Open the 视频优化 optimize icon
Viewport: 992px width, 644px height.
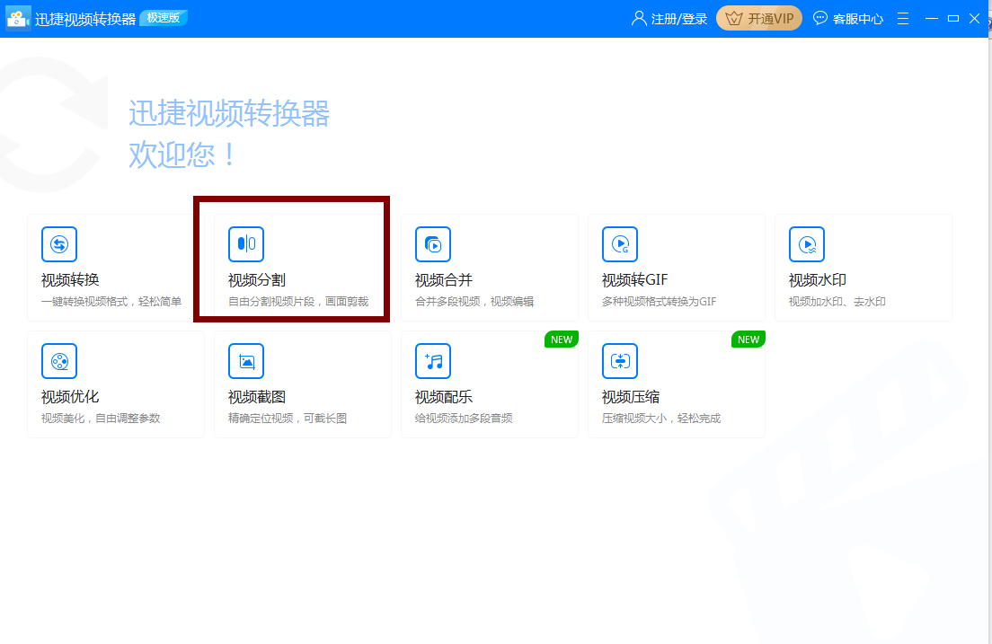(58, 361)
